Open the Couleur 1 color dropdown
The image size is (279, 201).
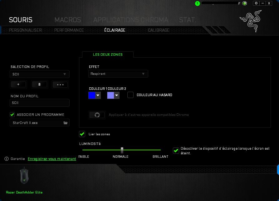point(98,95)
